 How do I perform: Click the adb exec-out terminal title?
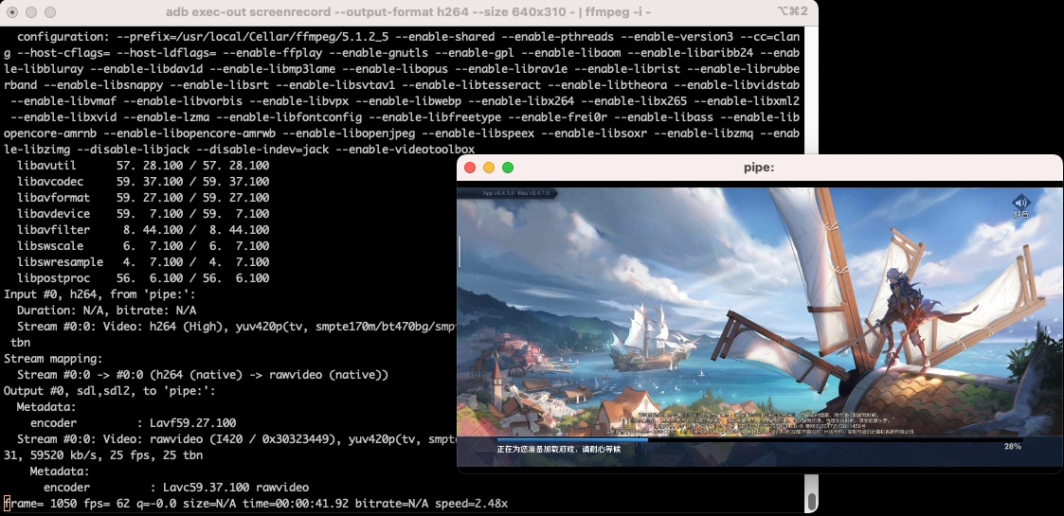(x=407, y=12)
